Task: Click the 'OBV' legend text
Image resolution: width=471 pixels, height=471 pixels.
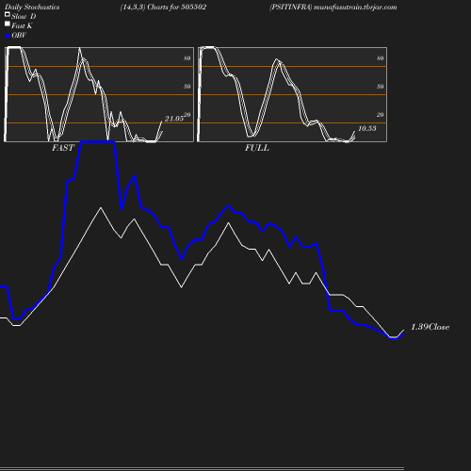Action: [19, 36]
